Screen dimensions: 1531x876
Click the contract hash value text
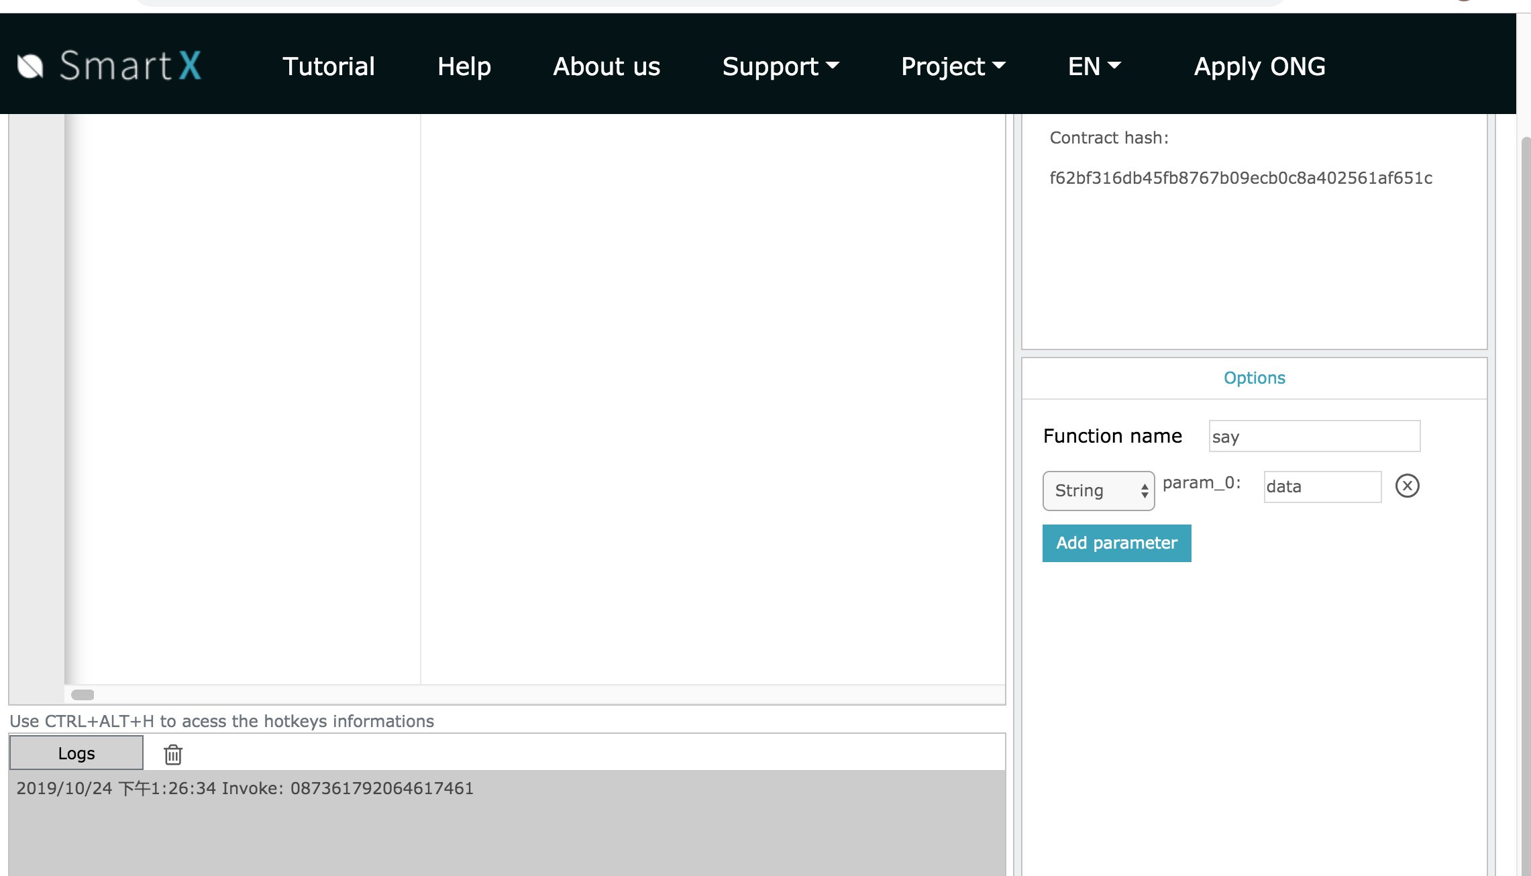(1240, 178)
